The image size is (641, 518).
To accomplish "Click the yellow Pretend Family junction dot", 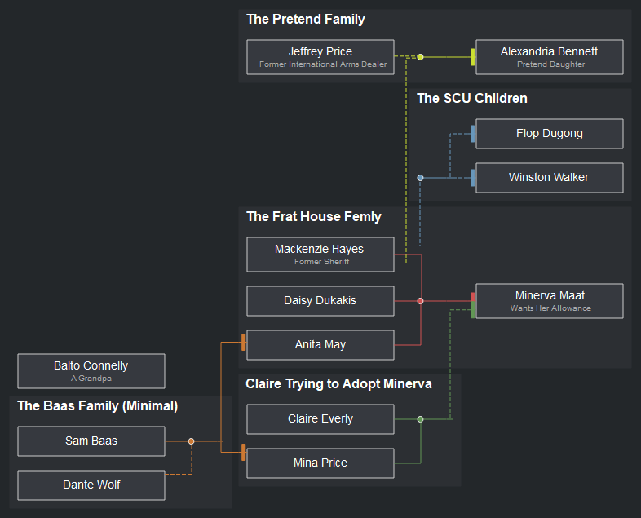I will (x=421, y=57).
